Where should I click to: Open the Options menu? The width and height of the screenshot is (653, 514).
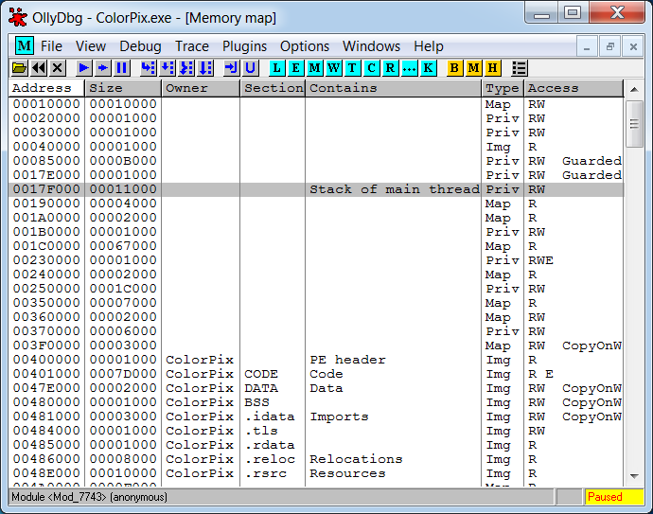(x=305, y=46)
